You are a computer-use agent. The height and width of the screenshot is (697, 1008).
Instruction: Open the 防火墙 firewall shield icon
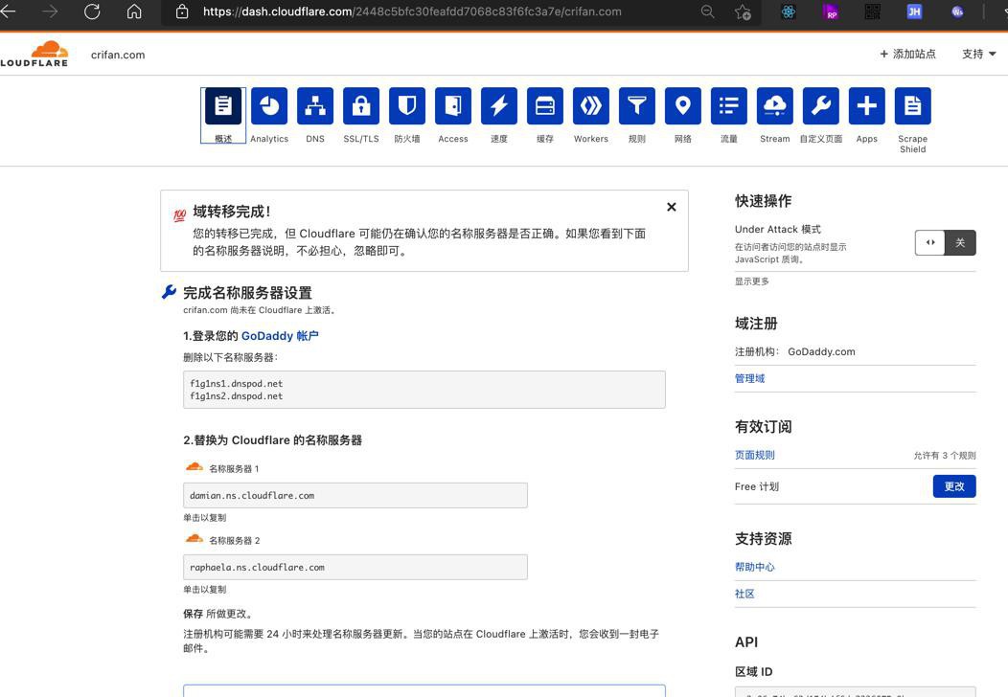click(407, 106)
